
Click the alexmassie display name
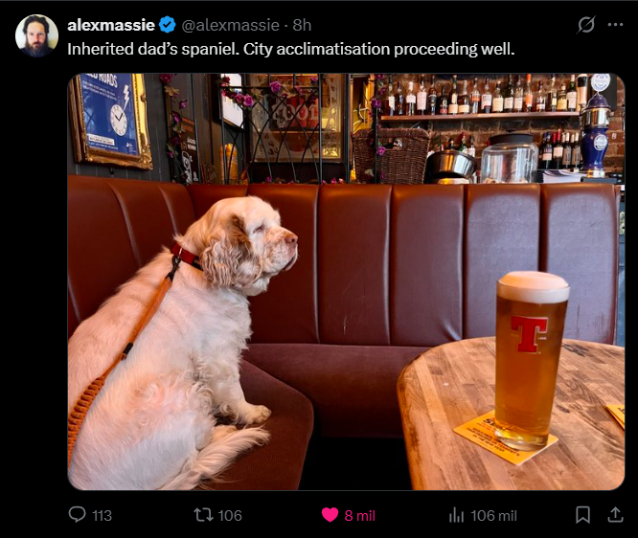point(111,25)
